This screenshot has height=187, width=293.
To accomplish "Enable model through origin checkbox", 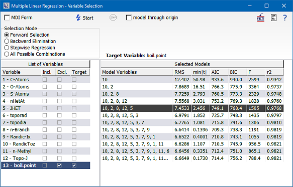I will click(x=129, y=18).
